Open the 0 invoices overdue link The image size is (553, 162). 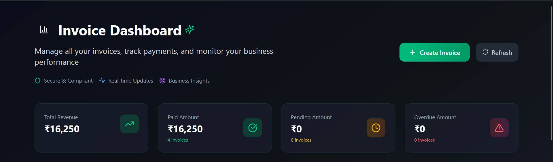pos(424,140)
